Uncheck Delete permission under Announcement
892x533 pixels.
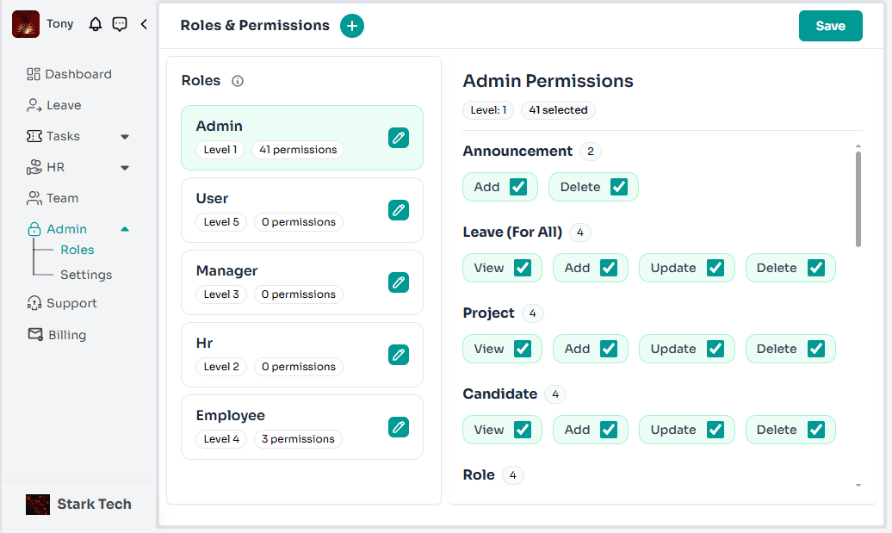tap(617, 186)
